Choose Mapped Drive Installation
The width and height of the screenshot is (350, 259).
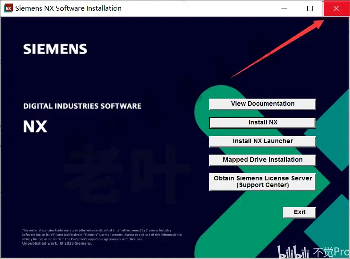263,160
